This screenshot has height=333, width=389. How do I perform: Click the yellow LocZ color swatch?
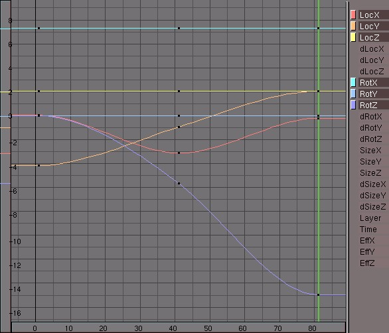[353, 37]
